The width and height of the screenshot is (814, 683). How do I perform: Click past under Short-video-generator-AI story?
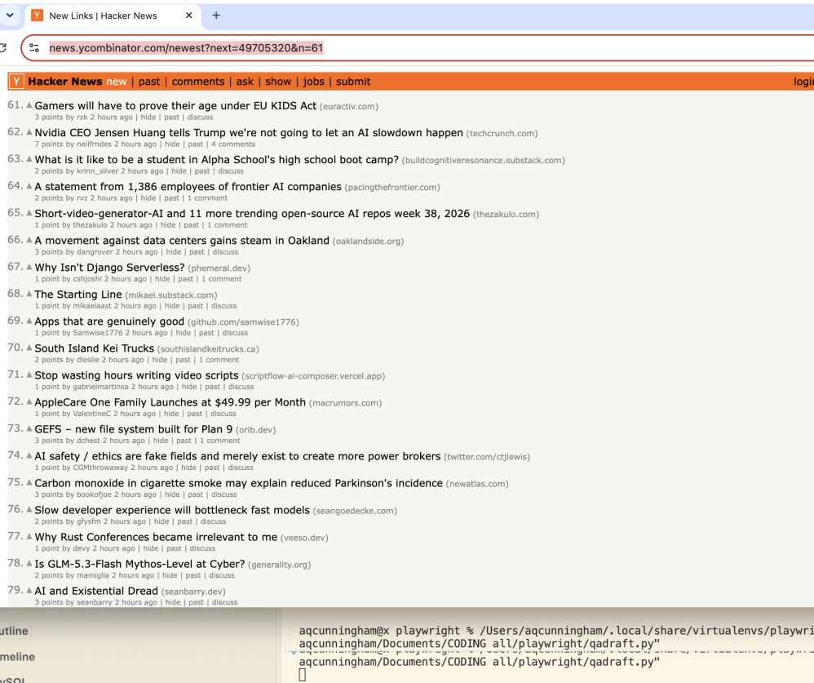point(191,225)
